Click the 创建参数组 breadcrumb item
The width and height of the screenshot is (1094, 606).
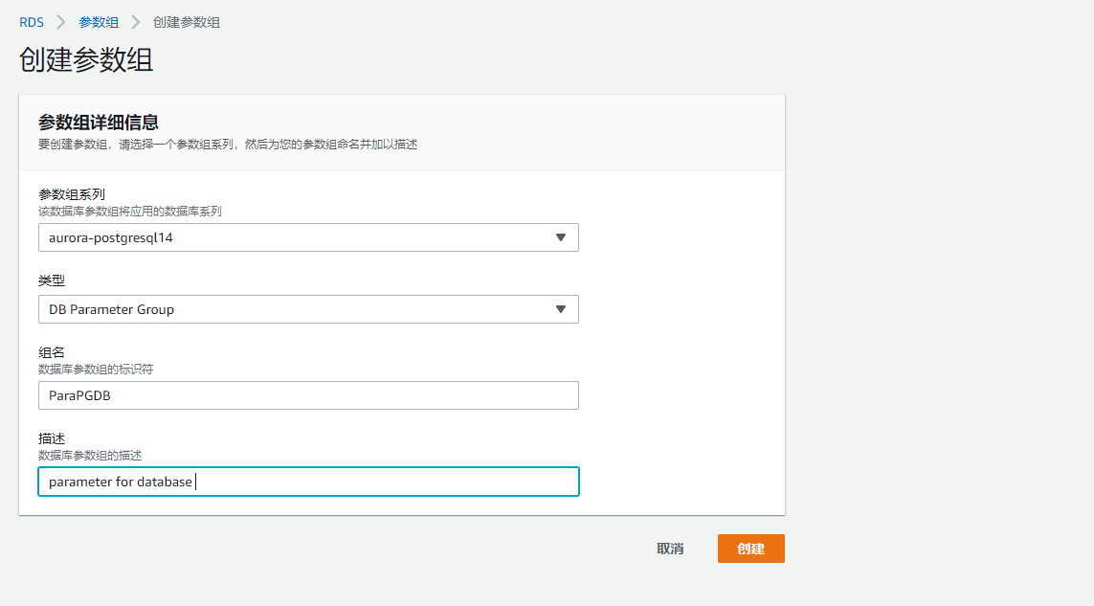click(x=187, y=22)
